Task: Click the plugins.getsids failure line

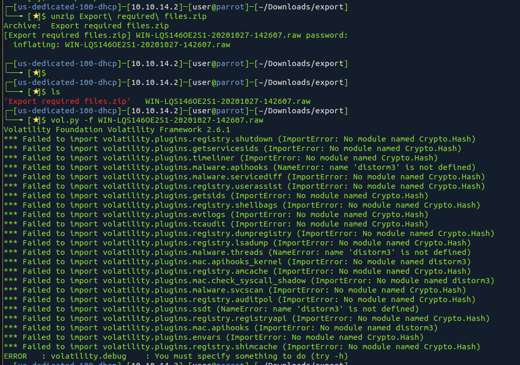Action: 216,196
